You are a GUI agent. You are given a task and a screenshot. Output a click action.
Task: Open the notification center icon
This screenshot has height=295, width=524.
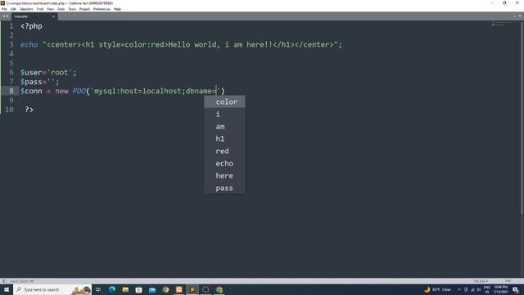(516, 289)
